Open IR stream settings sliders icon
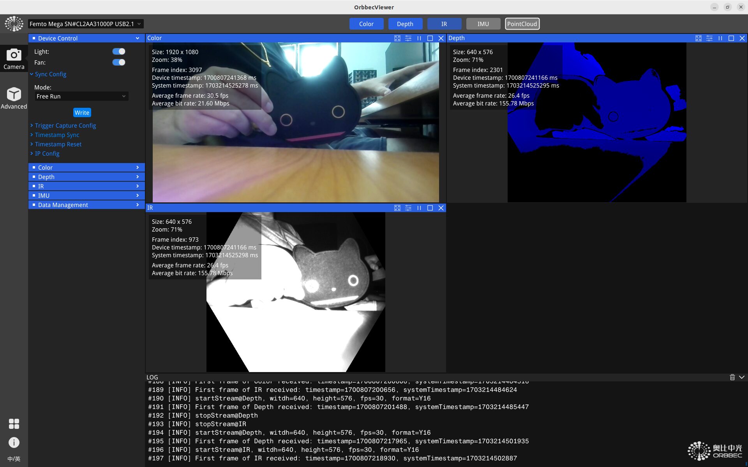 click(408, 208)
